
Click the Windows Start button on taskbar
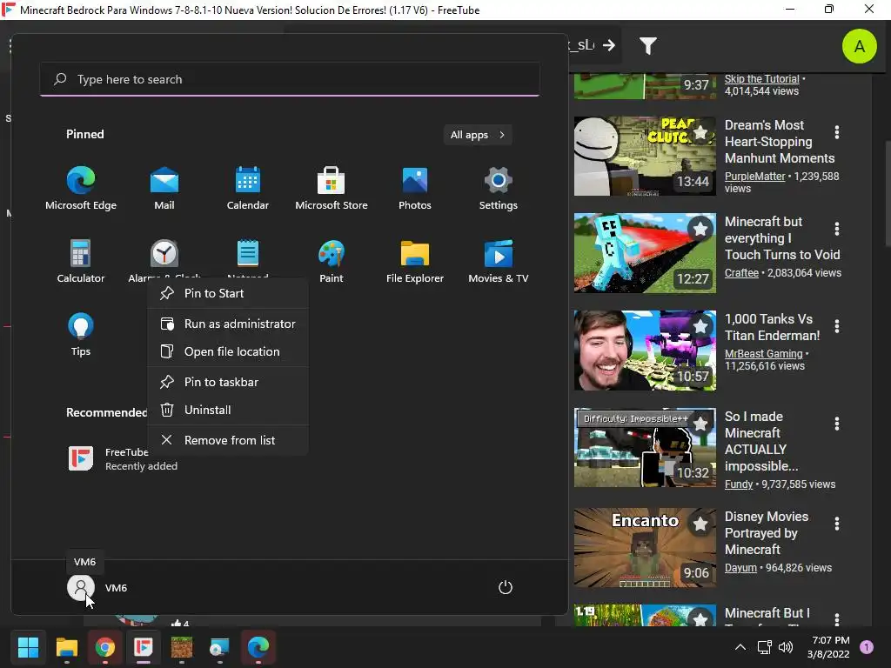pos(28,647)
